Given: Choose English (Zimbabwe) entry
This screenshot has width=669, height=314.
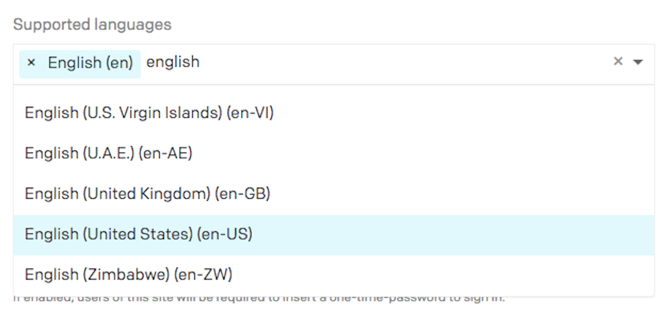Looking at the screenshot, I should [x=334, y=275].
